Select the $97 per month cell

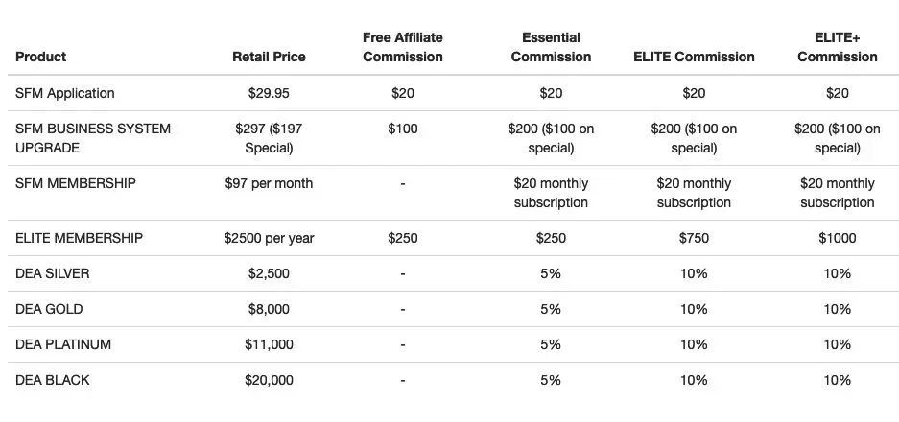point(269,183)
